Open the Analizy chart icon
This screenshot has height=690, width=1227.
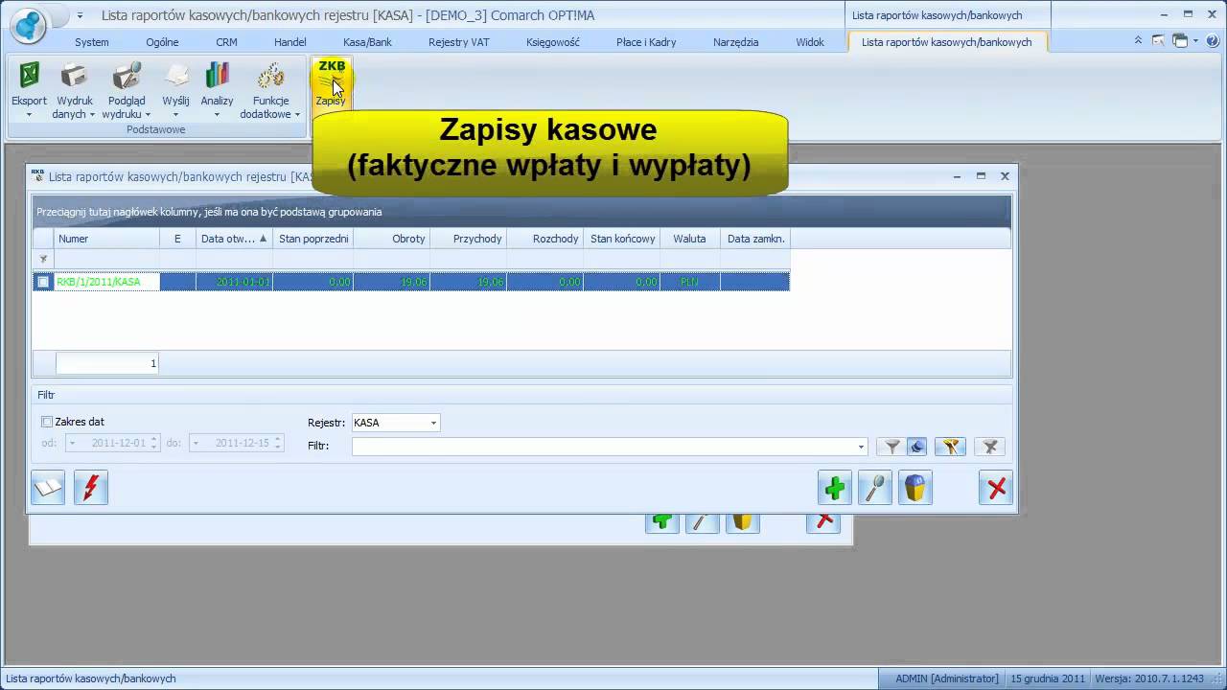click(x=217, y=76)
